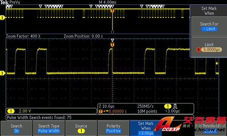Click the Pulse Width Search events found readout
The width and height of the screenshot is (227, 136).
coord(39,117)
